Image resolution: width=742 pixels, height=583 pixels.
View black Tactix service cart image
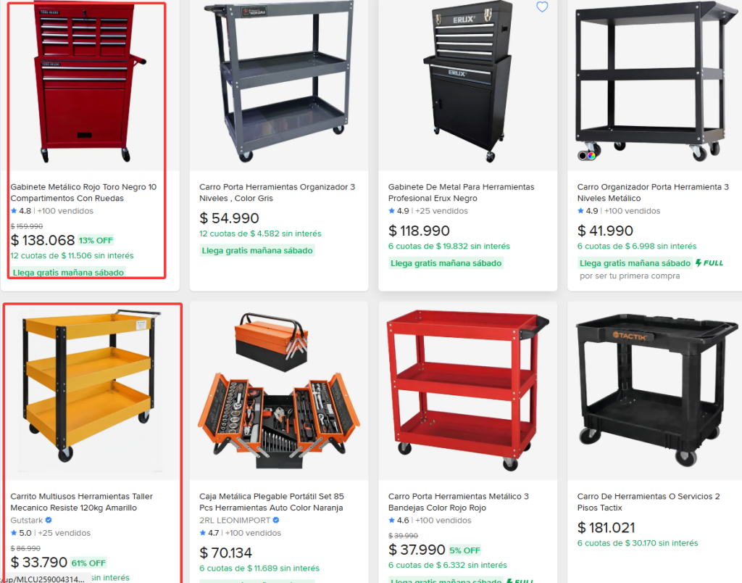(x=655, y=391)
